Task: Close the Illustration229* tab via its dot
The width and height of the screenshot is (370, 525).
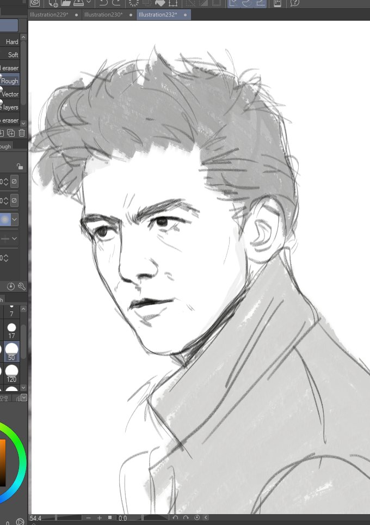Action: coord(77,15)
